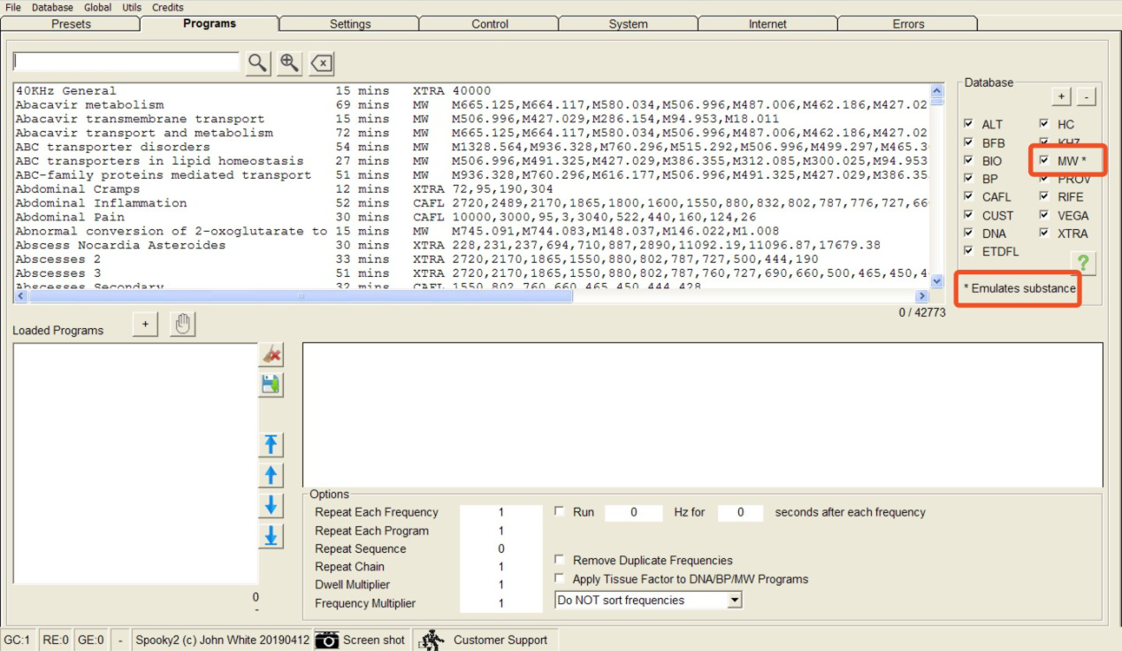The height and width of the screenshot is (651, 1122).
Task: Toggle the BP database checkbox
Action: 970,179
